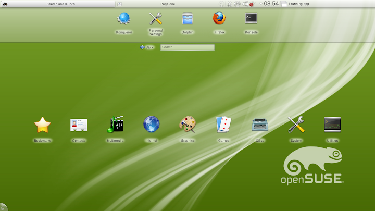Open the Plasma toolbox in the bottom corner

tap(3, 207)
